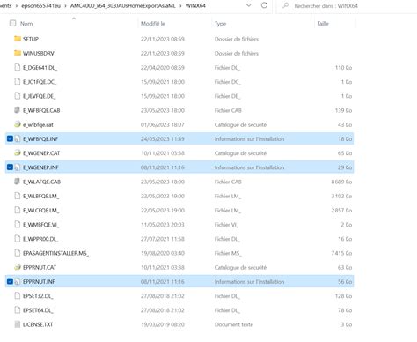The image size is (417, 342).
Task: Select file name E_WLBFQE.LM_
Action: click(40, 196)
